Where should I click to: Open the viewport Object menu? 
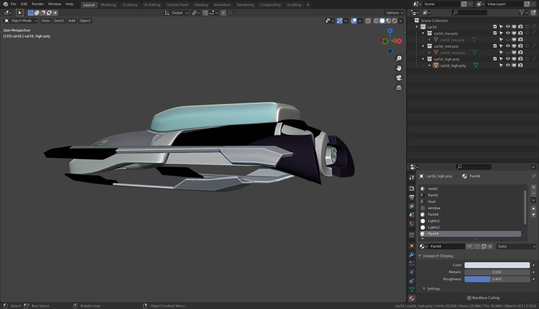coord(85,21)
